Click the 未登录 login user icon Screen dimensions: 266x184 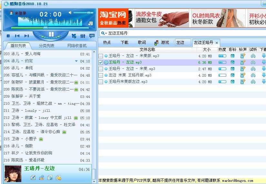tap(11, 13)
